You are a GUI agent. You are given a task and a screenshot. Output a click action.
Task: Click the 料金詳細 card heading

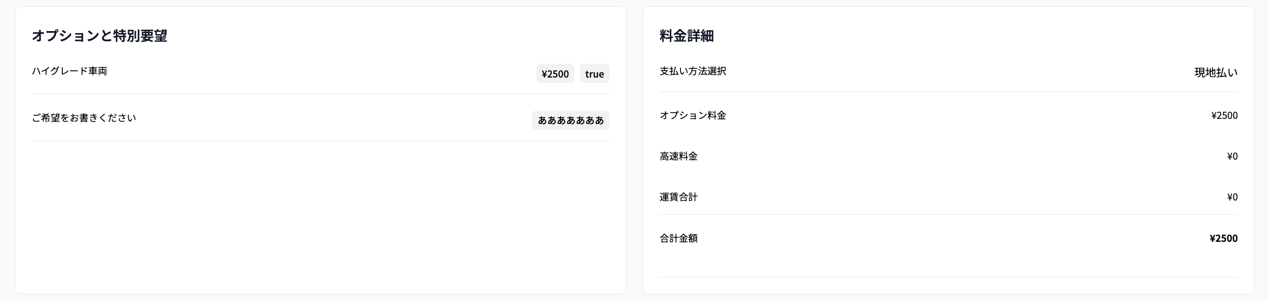[687, 36]
